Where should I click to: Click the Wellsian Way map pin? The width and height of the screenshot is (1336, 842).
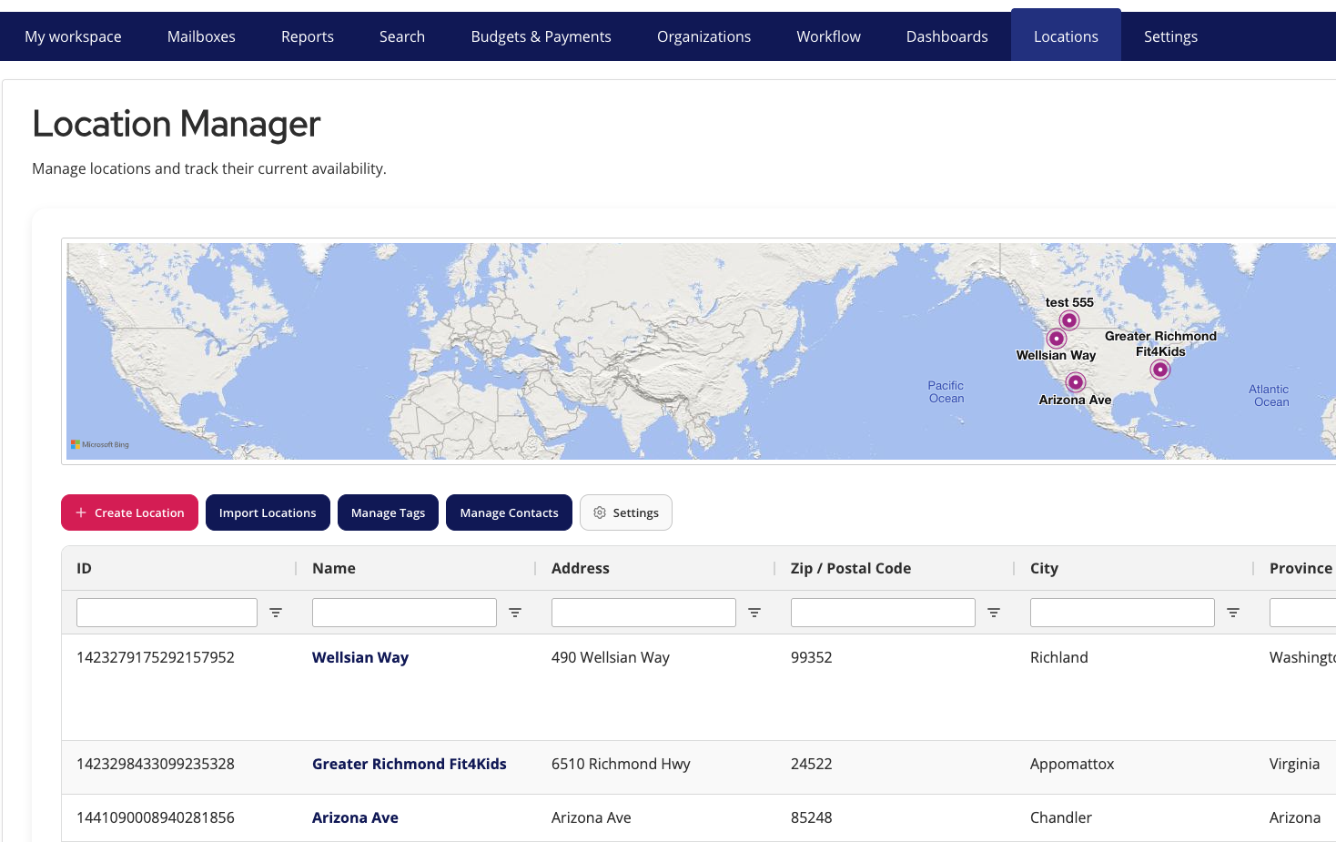(1057, 339)
